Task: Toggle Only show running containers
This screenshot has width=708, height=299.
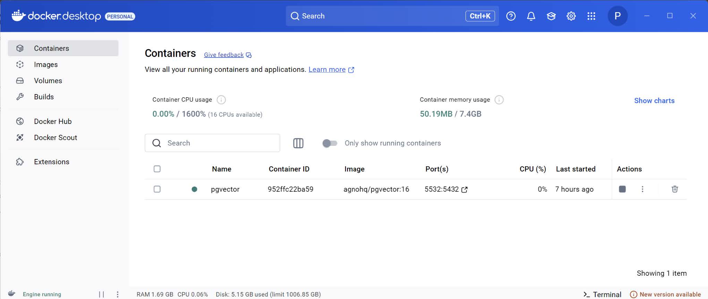Action: (330, 143)
